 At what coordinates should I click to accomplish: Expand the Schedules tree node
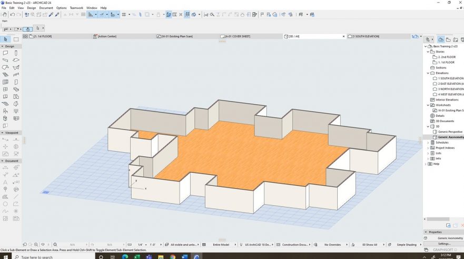pos(428,143)
